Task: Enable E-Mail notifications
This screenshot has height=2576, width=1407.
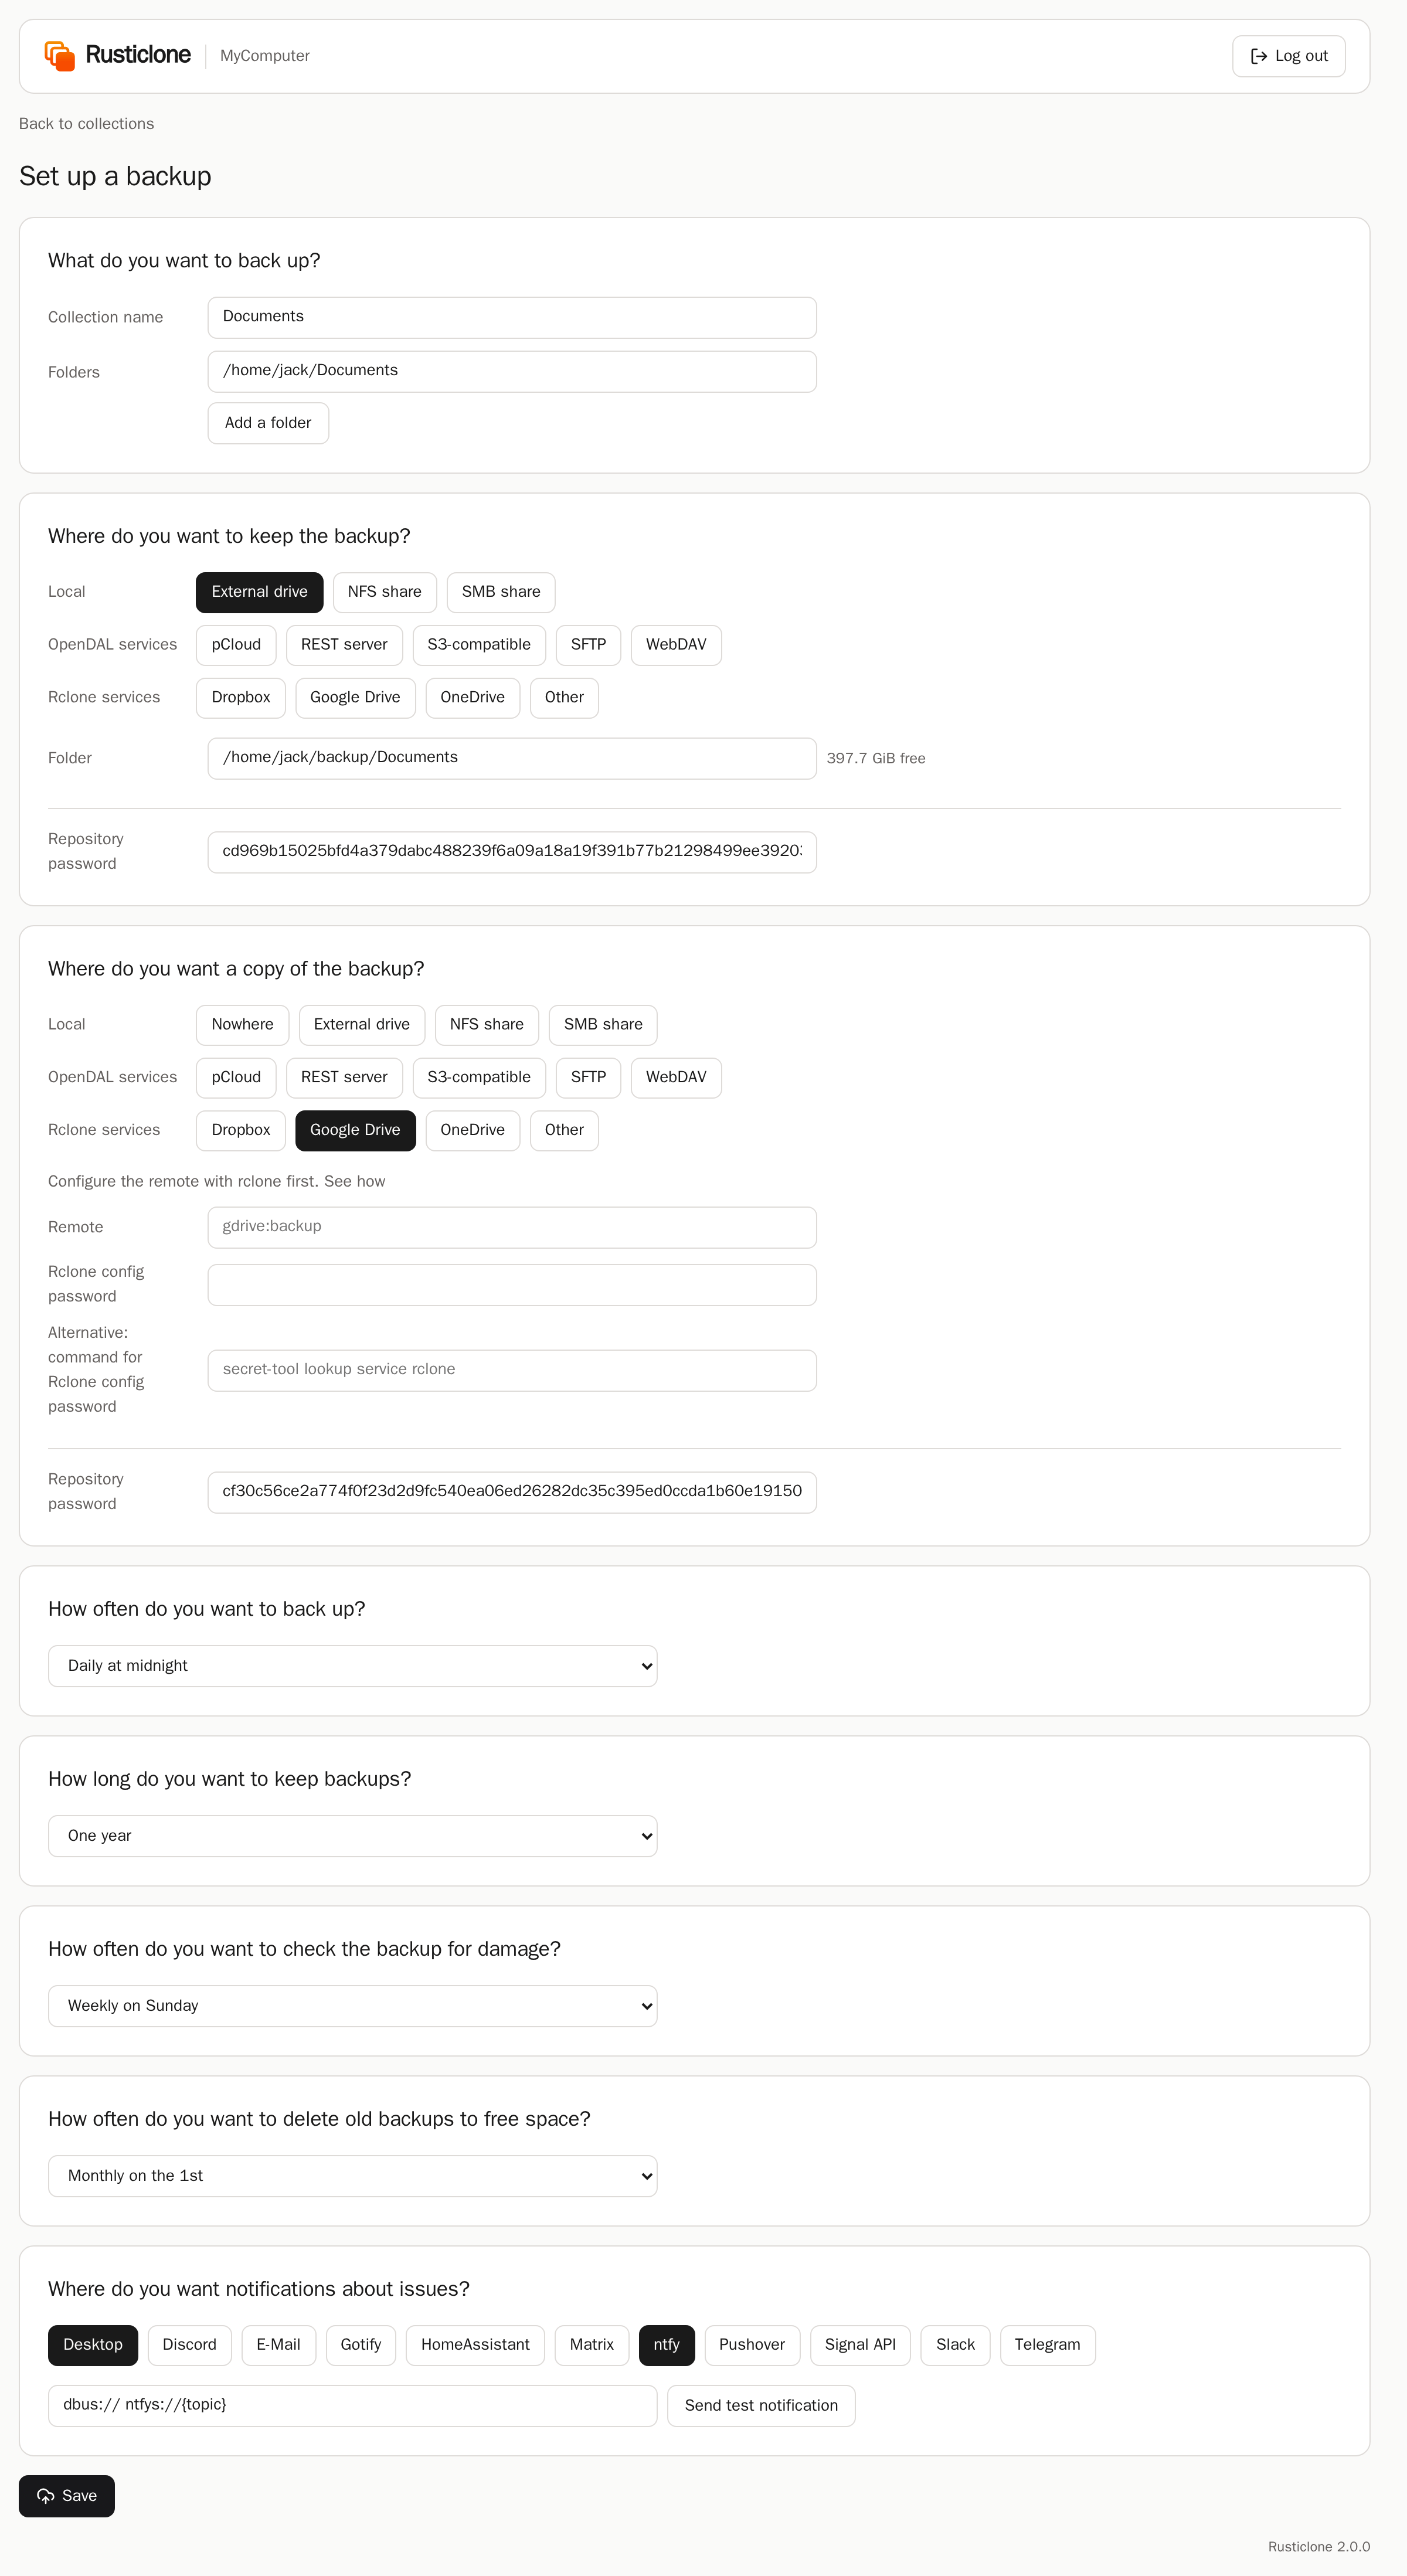Action: point(278,2345)
